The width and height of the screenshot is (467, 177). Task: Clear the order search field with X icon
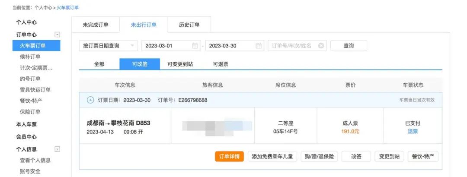pos(321,46)
